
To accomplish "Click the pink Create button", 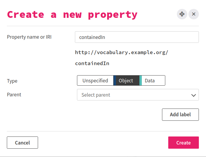I will point(183,143).
